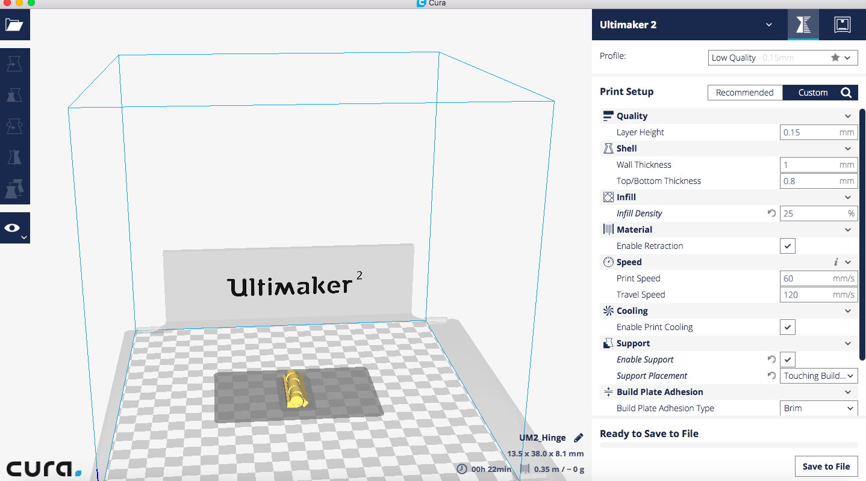Image resolution: width=866 pixels, height=481 pixels.
Task: Open the Build Plate Adhesion Type dropdown
Action: pos(818,408)
